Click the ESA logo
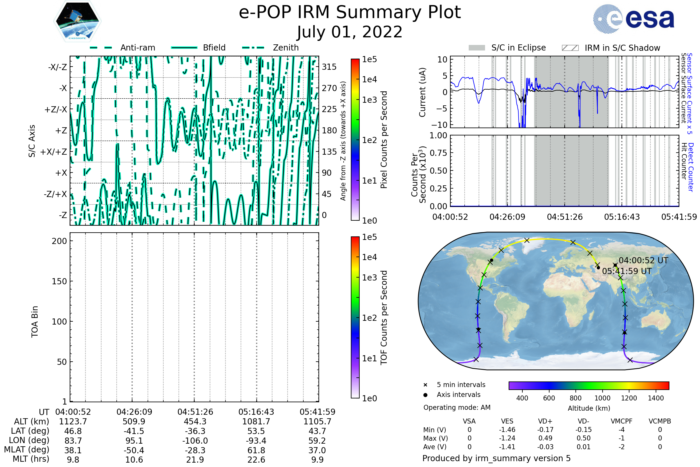The width and height of the screenshot is (700, 467). [x=633, y=19]
